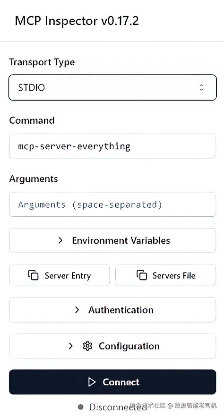Click the chevron arrow left of Configuration gear
This screenshot has height=416, width=224.
(70, 346)
